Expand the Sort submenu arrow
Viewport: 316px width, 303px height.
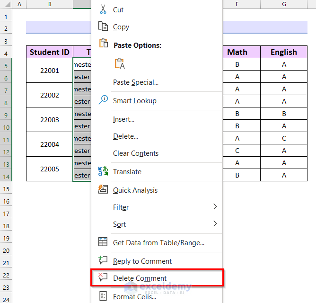pos(215,224)
